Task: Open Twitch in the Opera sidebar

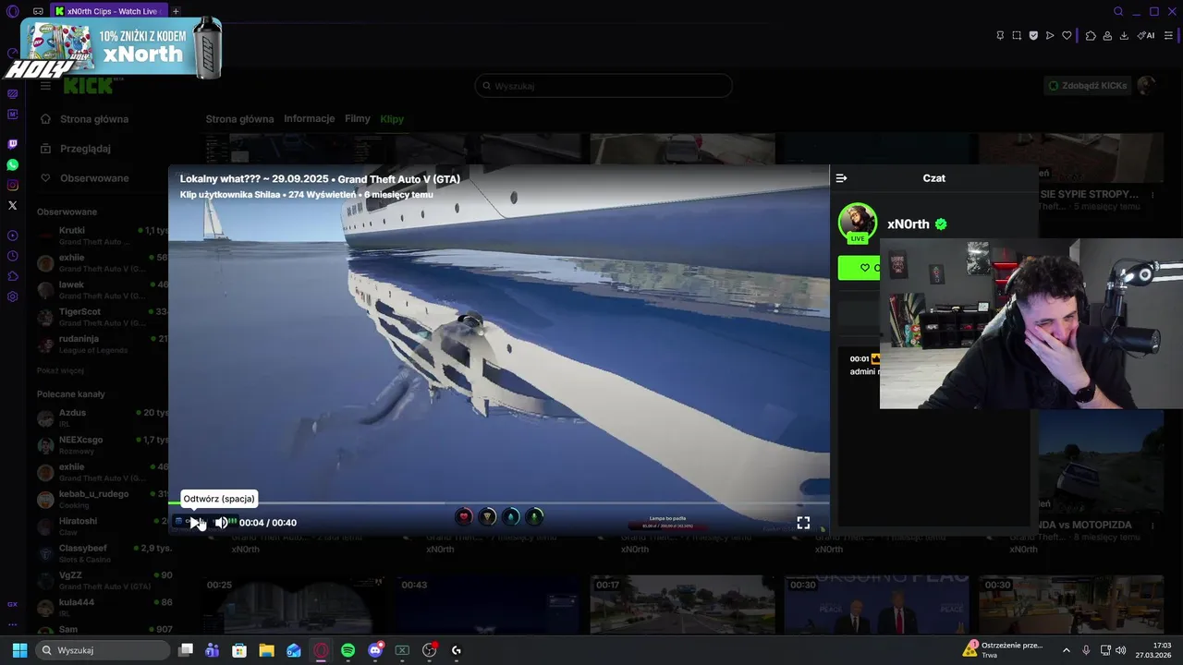Action: tap(12, 144)
